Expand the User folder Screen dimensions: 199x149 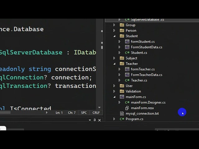coord(114,86)
